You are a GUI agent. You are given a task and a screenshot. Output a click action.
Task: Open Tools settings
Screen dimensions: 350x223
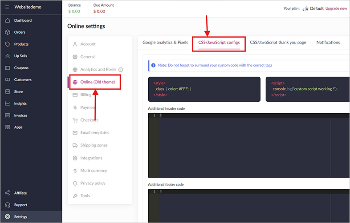coord(85,195)
